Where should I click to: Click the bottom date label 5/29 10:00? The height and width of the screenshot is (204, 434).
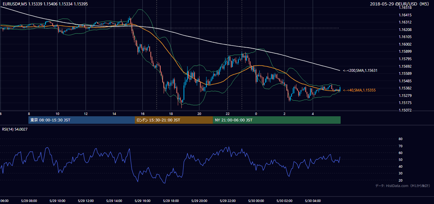pos(57,201)
